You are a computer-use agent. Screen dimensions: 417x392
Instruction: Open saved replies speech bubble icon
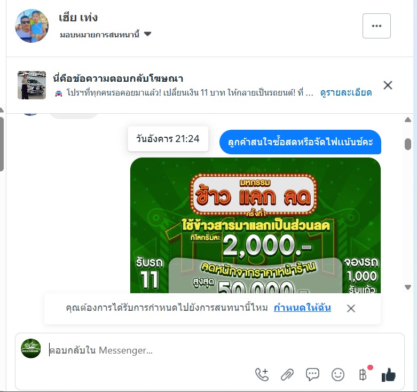[x=312, y=374]
